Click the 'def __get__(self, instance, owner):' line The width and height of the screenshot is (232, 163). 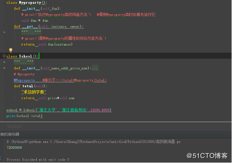[49, 27]
